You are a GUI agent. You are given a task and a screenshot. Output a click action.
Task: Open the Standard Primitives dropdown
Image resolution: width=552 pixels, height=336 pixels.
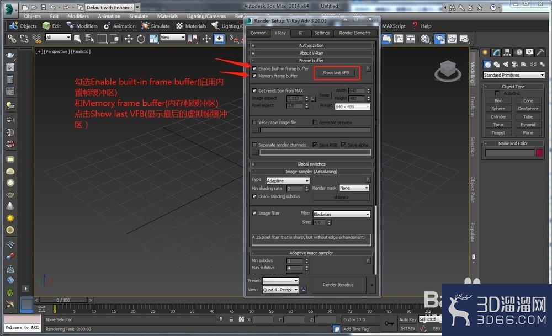click(514, 75)
